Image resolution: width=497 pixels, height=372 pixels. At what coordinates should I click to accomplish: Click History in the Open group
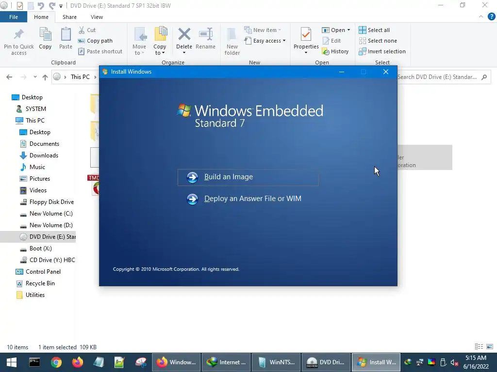coord(335,51)
